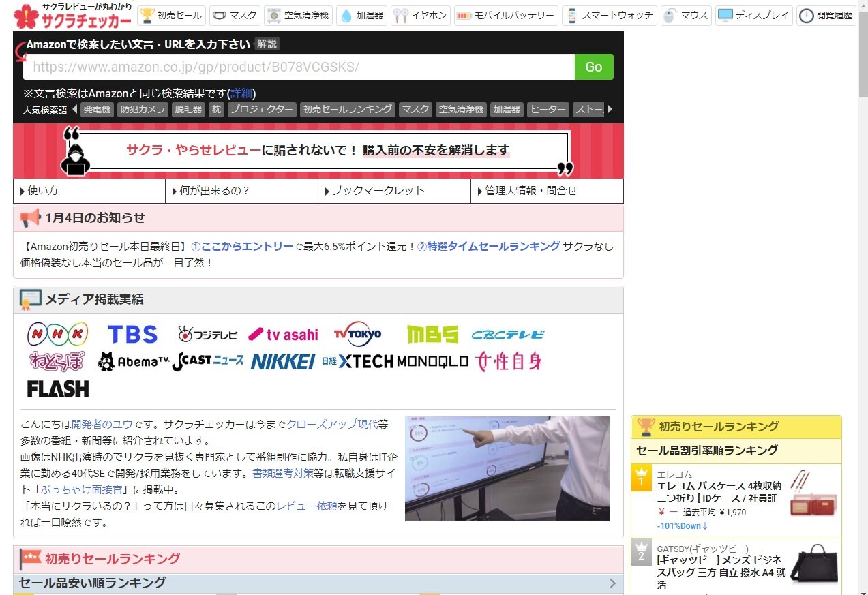
Task: Open the 何が出来るの？ menu item
Action: pos(241,191)
